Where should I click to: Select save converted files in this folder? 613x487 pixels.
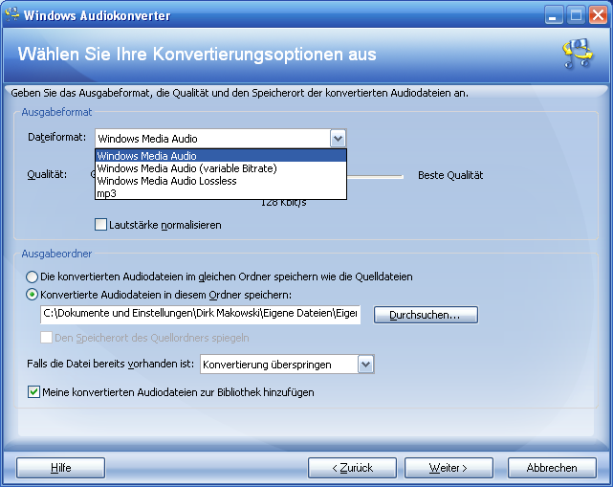tap(33, 295)
